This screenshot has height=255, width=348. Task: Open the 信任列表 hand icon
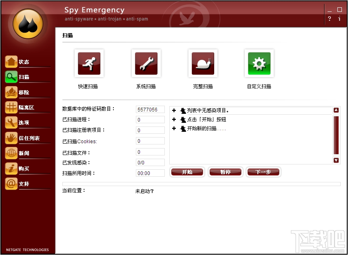point(11,138)
